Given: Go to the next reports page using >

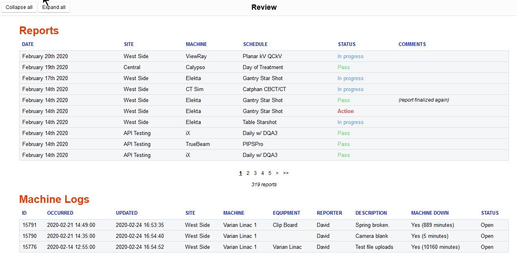Looking at the screenshot, I should pos(277,173).
